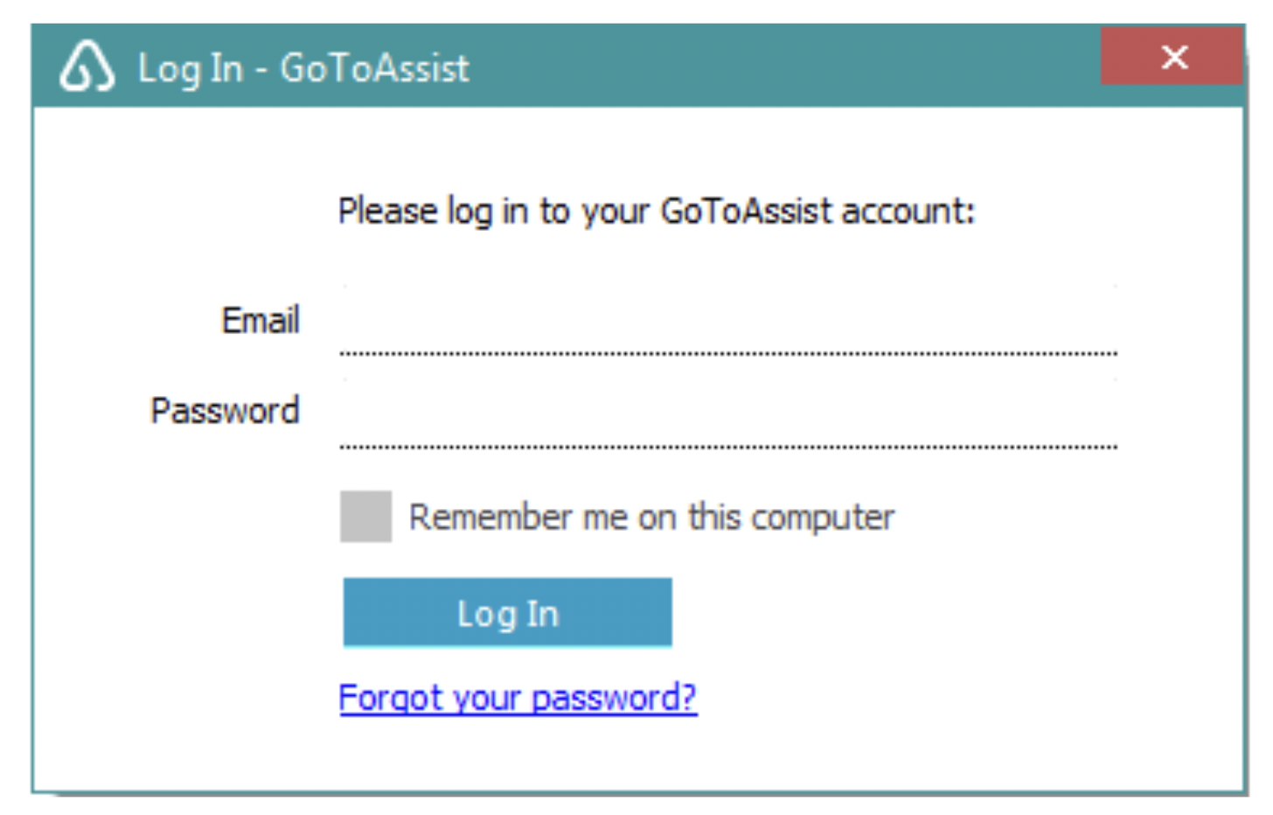The image size is (1273, 815).
Task: Click the Password field label
Action: pyautogui.click(x=225, y=410)
